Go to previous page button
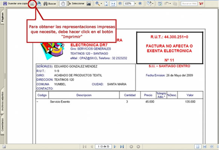The image size is (219, 150). coord(91,147)
